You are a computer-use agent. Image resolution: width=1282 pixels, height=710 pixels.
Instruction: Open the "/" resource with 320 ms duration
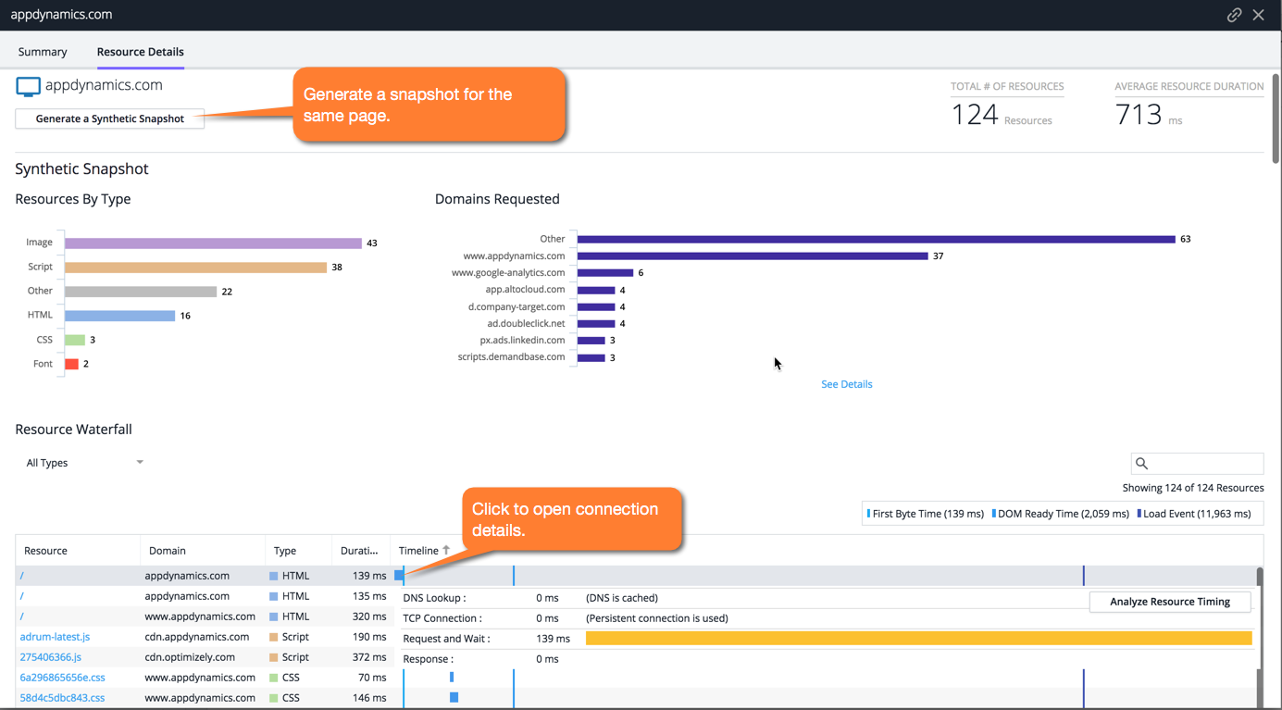pos(22,617)
